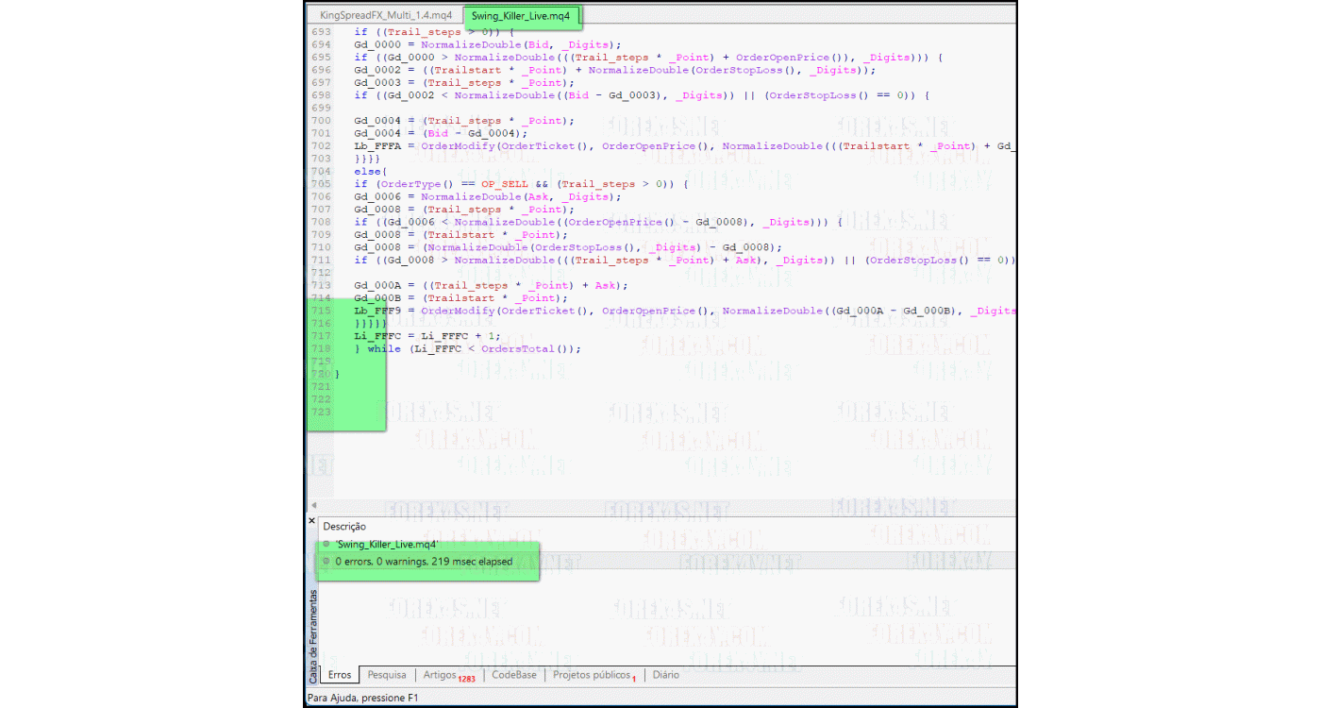
Task: Click the status dot beside the '0 errors' message
Action: click(326, 561)
